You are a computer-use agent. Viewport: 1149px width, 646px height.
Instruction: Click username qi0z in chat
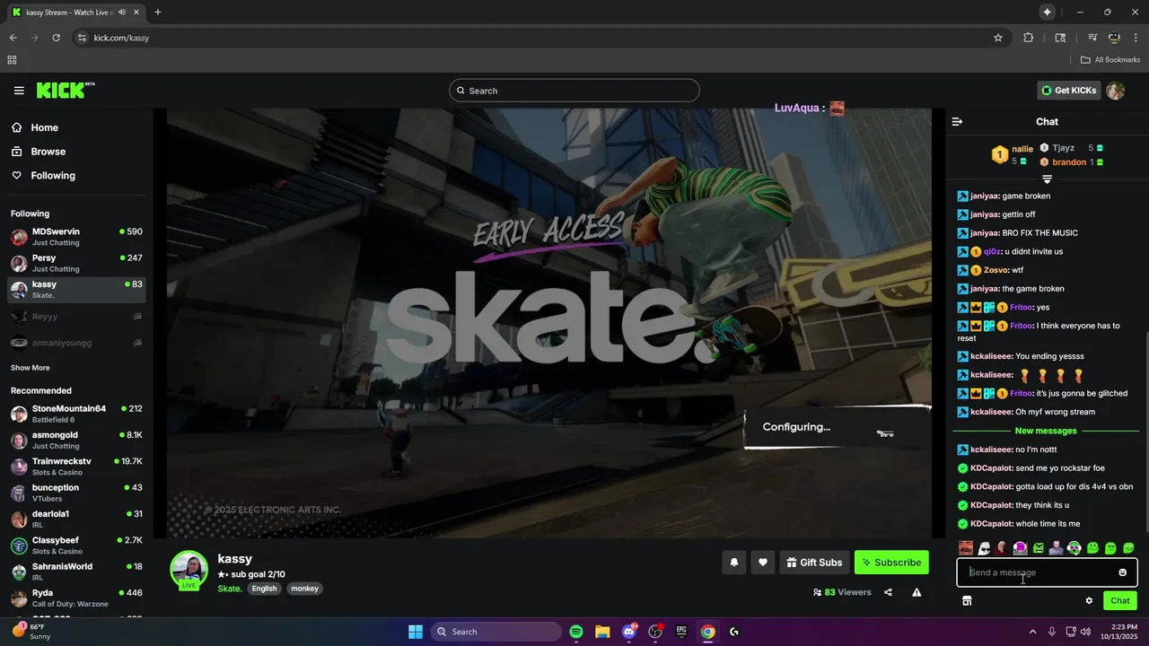(x=992, y=251)
